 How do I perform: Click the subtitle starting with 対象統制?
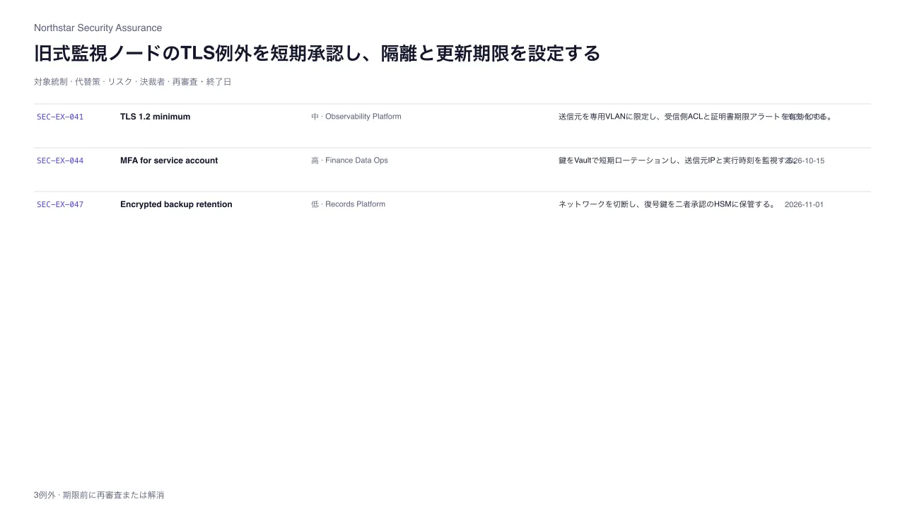click(x=132, y=82)
